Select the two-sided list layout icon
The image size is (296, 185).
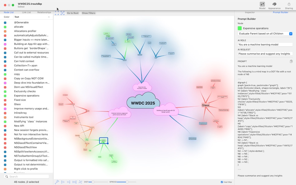pos(74,182)
